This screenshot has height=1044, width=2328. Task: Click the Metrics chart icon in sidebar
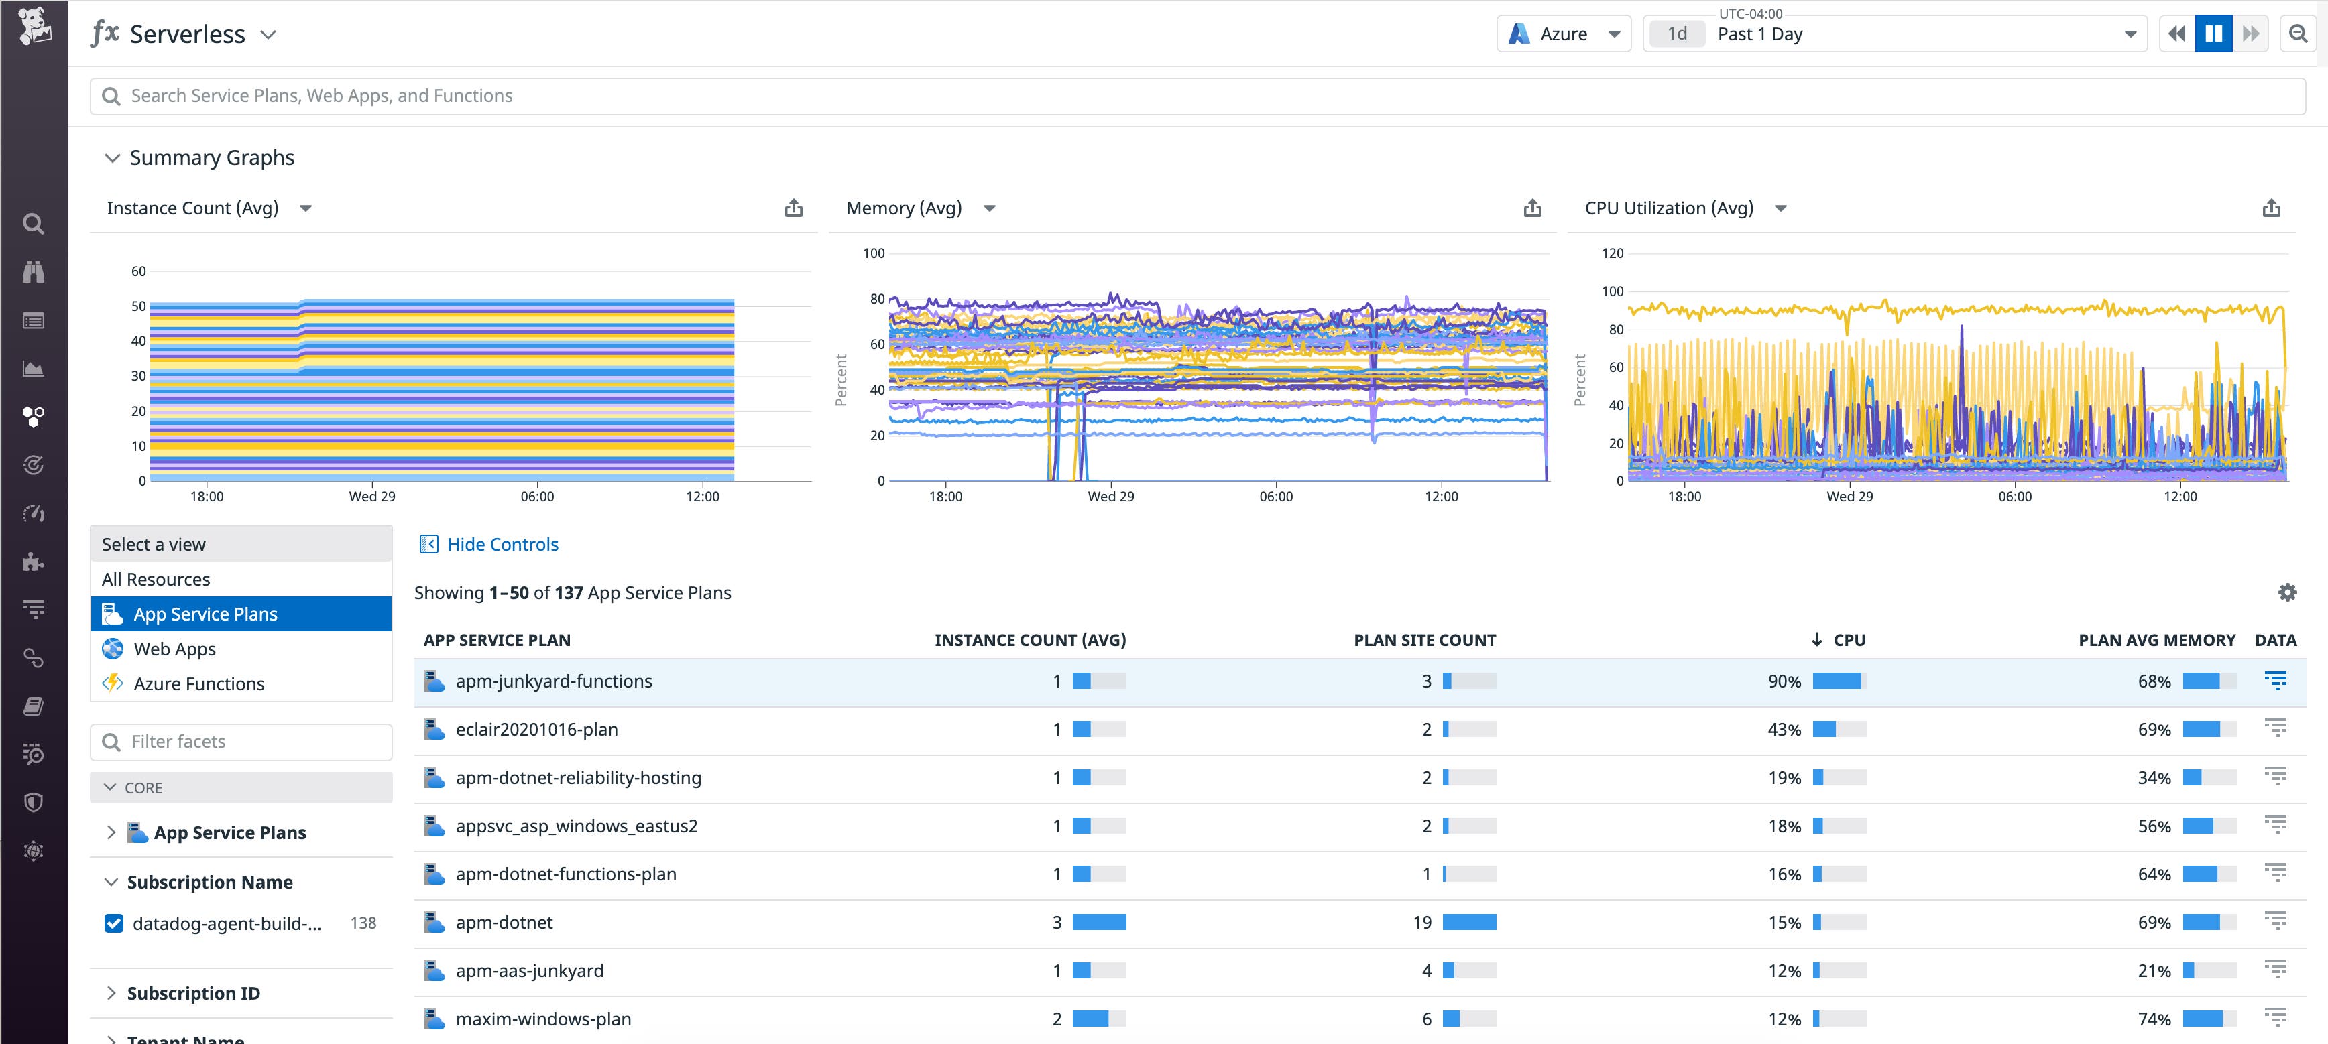[34, 369]
